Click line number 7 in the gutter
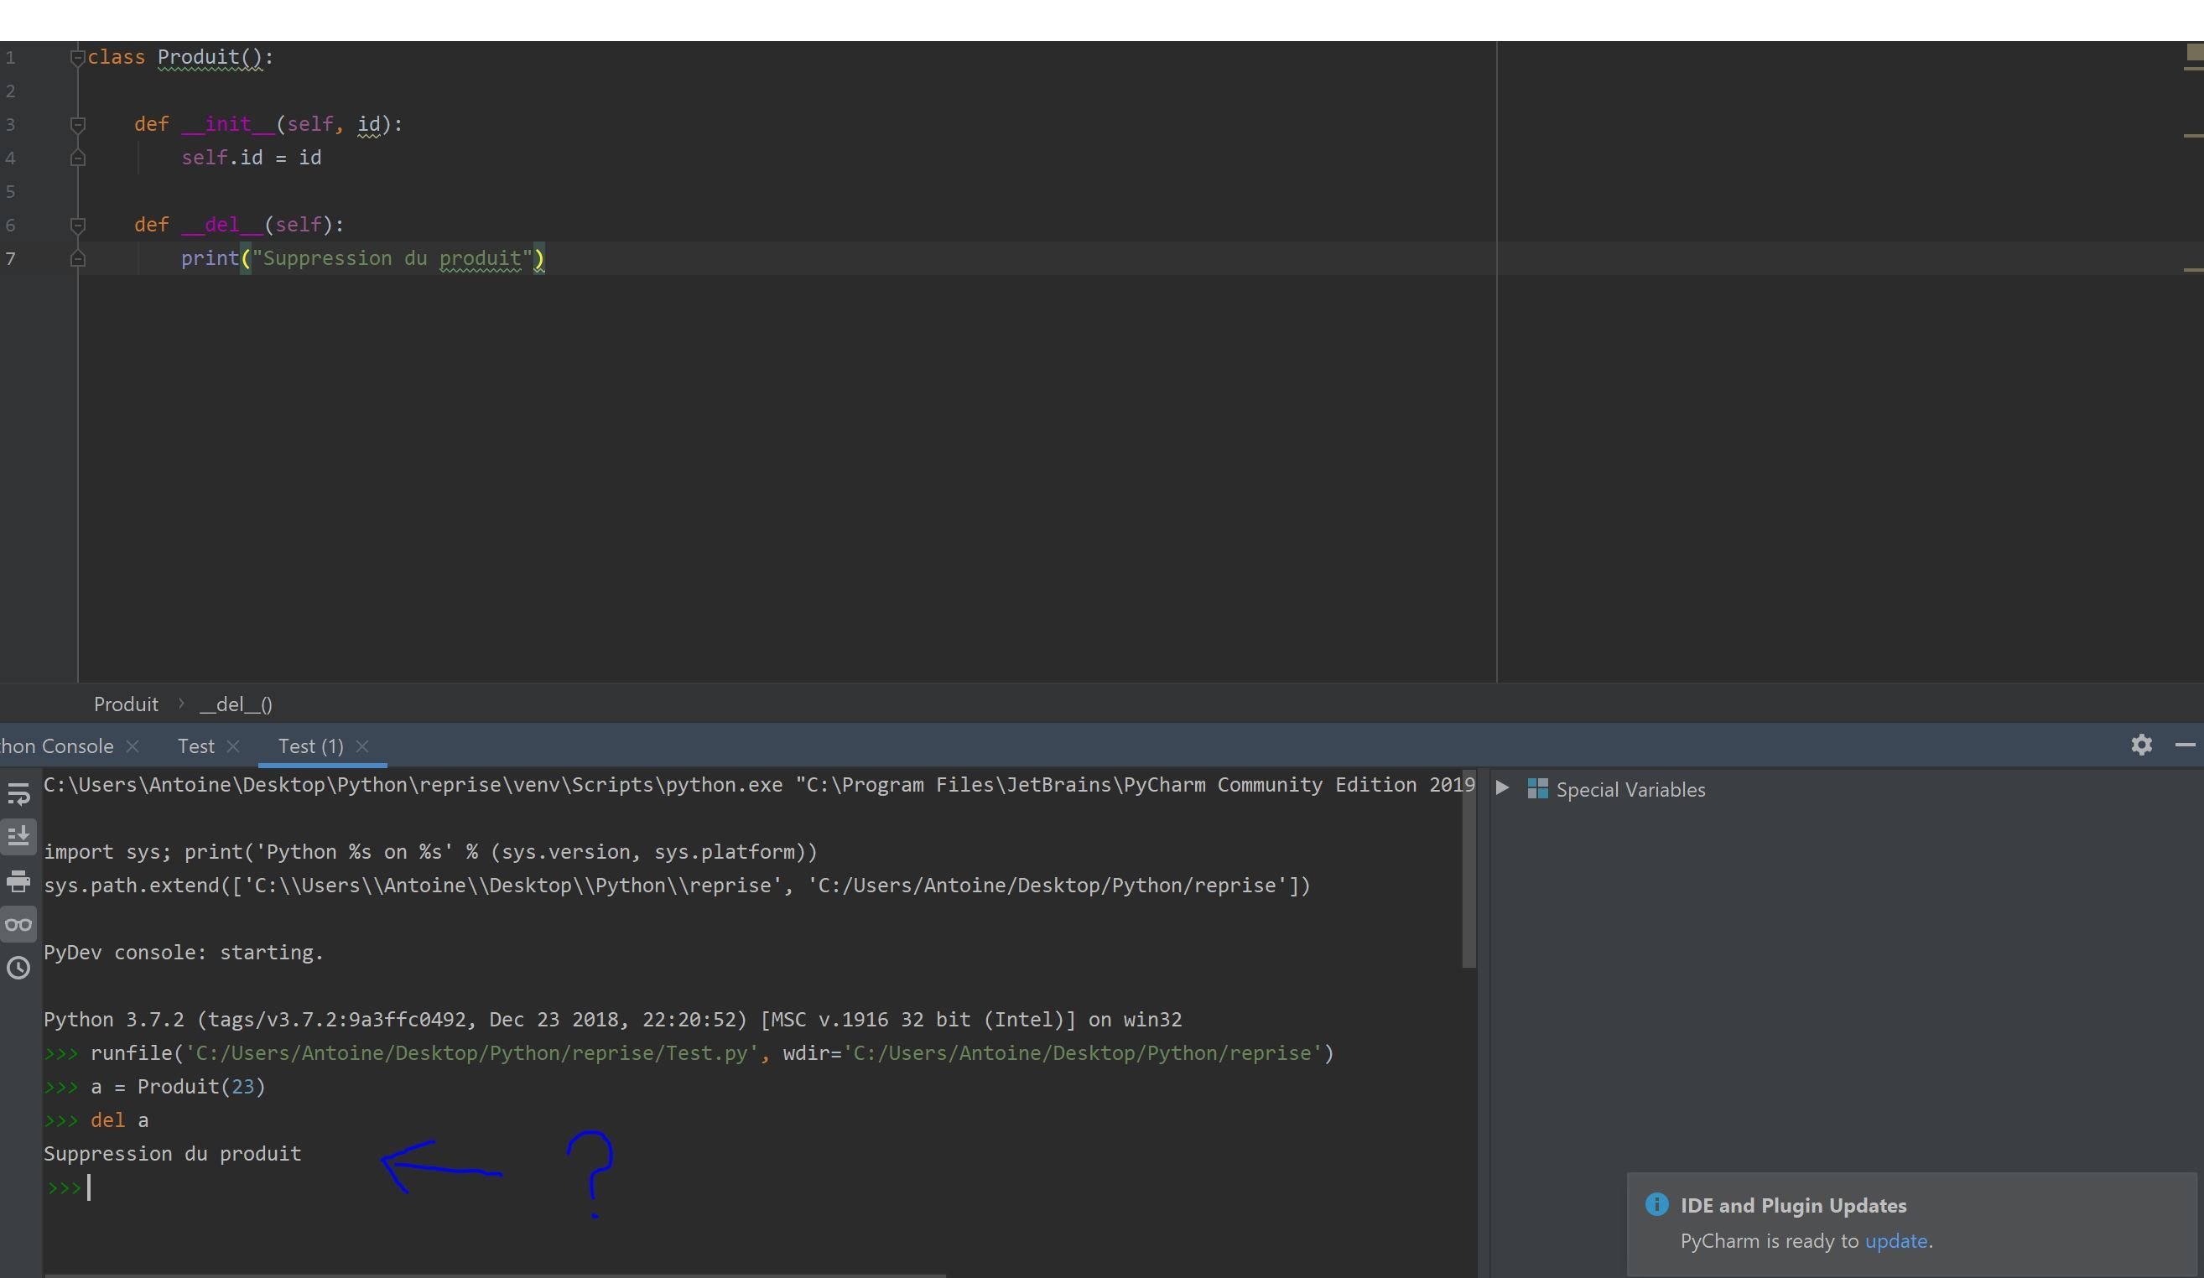Viewport: 2204px width, 1278px height. pyautogui.click(x=11, y=259)
